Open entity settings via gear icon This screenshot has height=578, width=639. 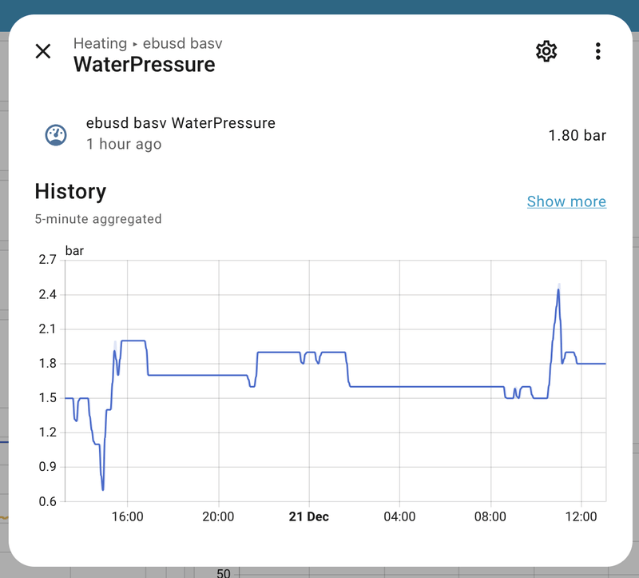coord(546,52)
